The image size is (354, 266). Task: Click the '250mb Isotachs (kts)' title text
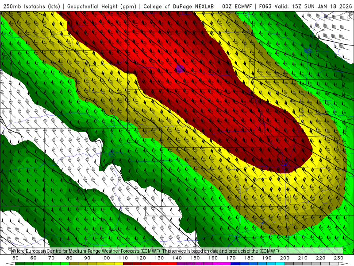[31, 7]
